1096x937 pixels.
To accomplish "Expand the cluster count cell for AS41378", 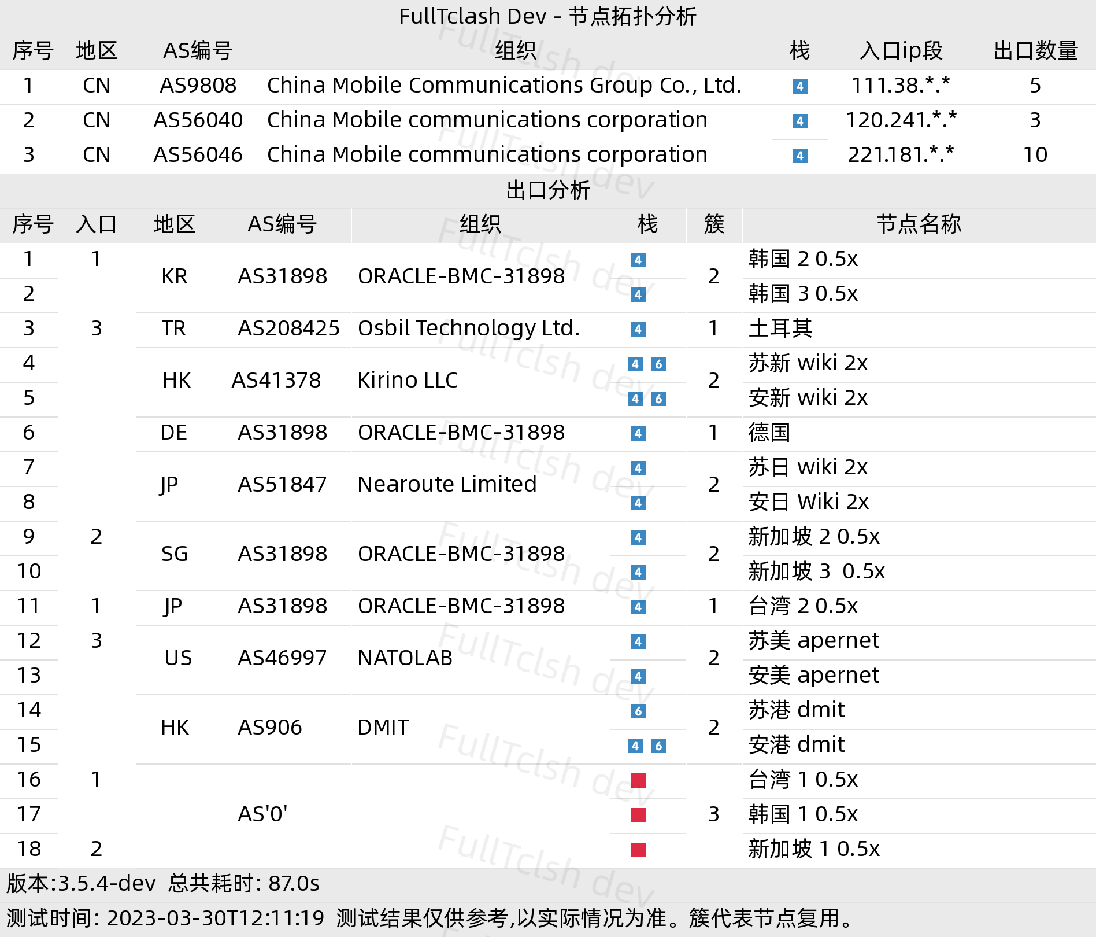I will coord(713,381).
